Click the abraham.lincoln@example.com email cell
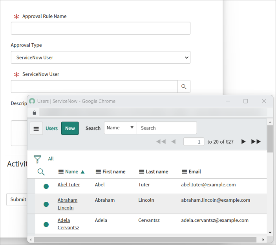This screenshot has width=276, height=245. tap(216, 200)
